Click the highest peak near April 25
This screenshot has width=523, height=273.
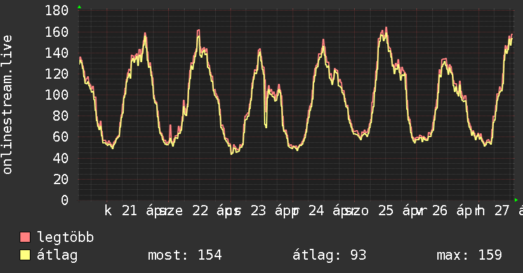pos(386,29)
